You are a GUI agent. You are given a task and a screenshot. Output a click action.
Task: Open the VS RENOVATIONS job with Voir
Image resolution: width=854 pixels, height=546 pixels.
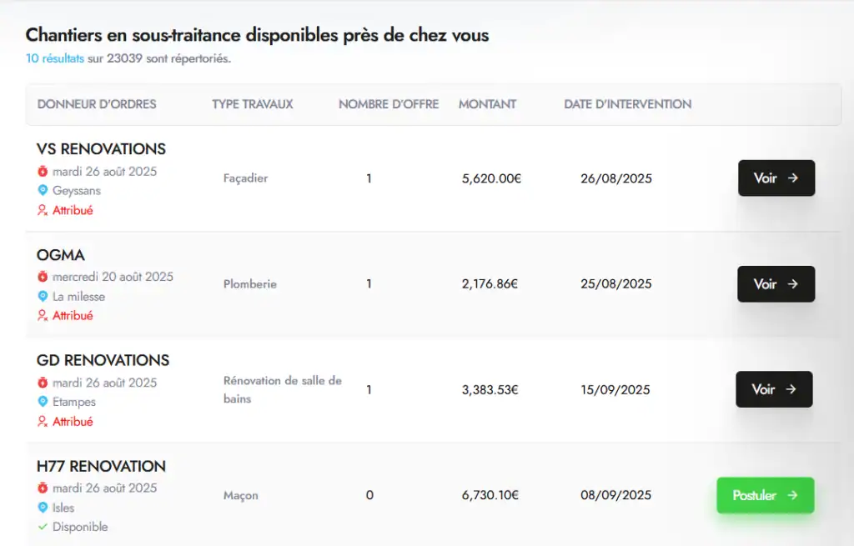(x=776, y=178)
